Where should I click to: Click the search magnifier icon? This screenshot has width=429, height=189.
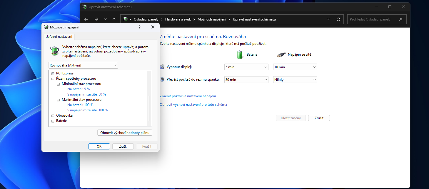click(x=400, y=19)
